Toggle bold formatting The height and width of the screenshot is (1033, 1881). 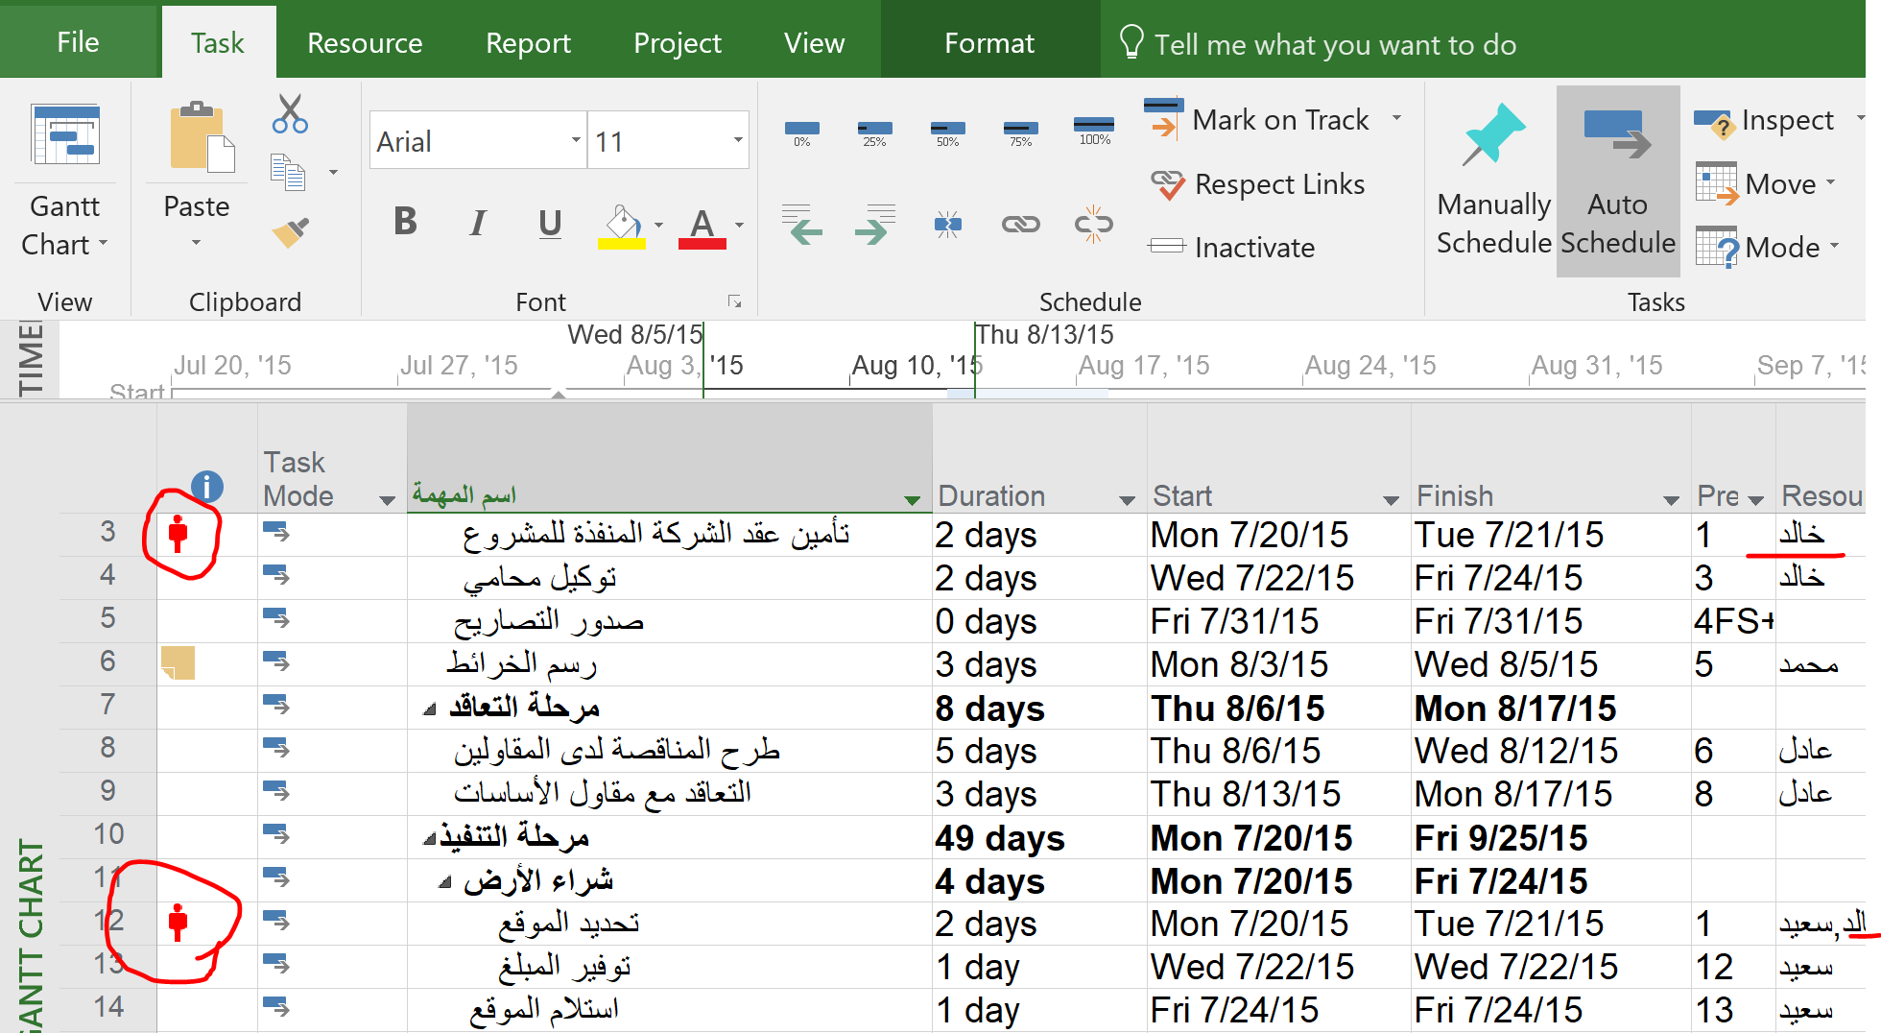click(405, 223)
